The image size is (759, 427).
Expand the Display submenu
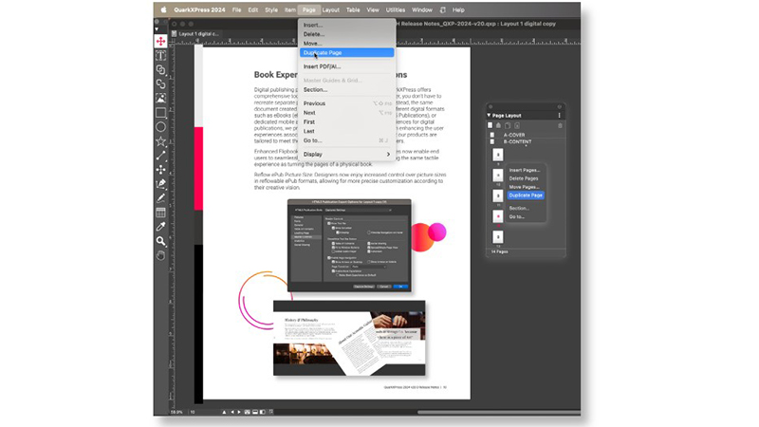(x=346, y=154)
